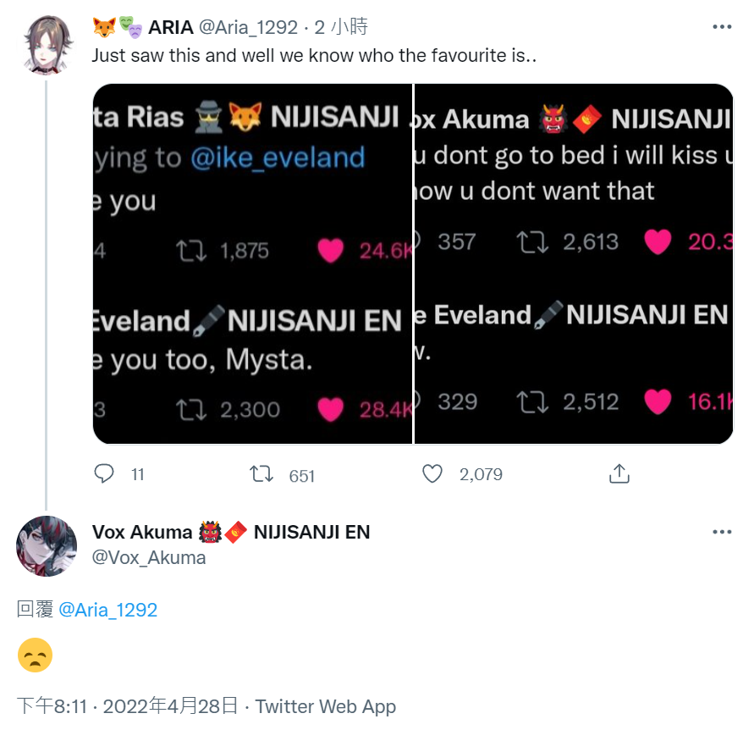The height and width of the screenshot is (730, 754).
Task: Click the retweet icon on ARIA's tweet
Action: click(x=261, y=474)
